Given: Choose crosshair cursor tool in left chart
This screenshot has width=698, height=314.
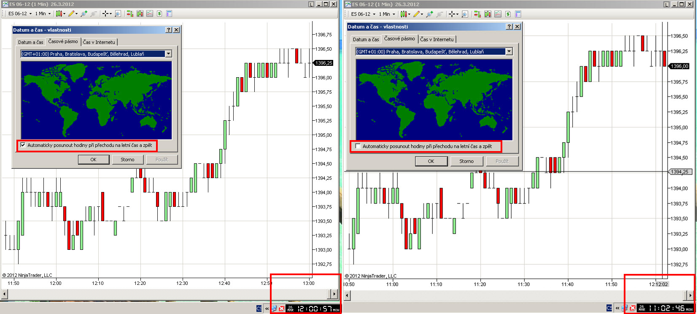Looking at the screenshot, I should pyautogui.click(x=106, y=14).
